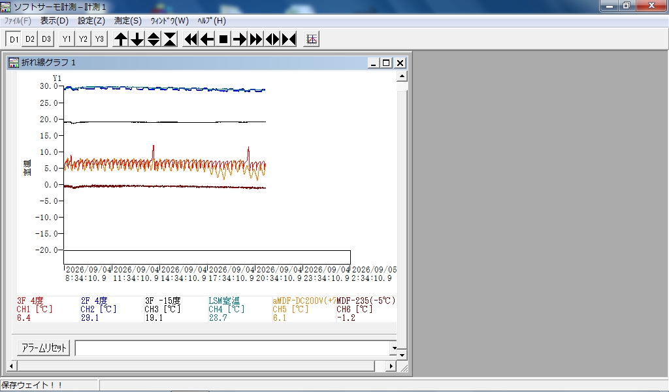This screenshot has height=392, width=669.
Task: Click the graph settings icon right of toolbar
Action: pos(312,39)
